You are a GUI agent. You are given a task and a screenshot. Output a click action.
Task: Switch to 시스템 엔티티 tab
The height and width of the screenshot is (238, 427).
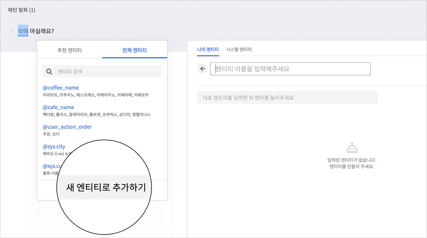[x=239, y=49]
